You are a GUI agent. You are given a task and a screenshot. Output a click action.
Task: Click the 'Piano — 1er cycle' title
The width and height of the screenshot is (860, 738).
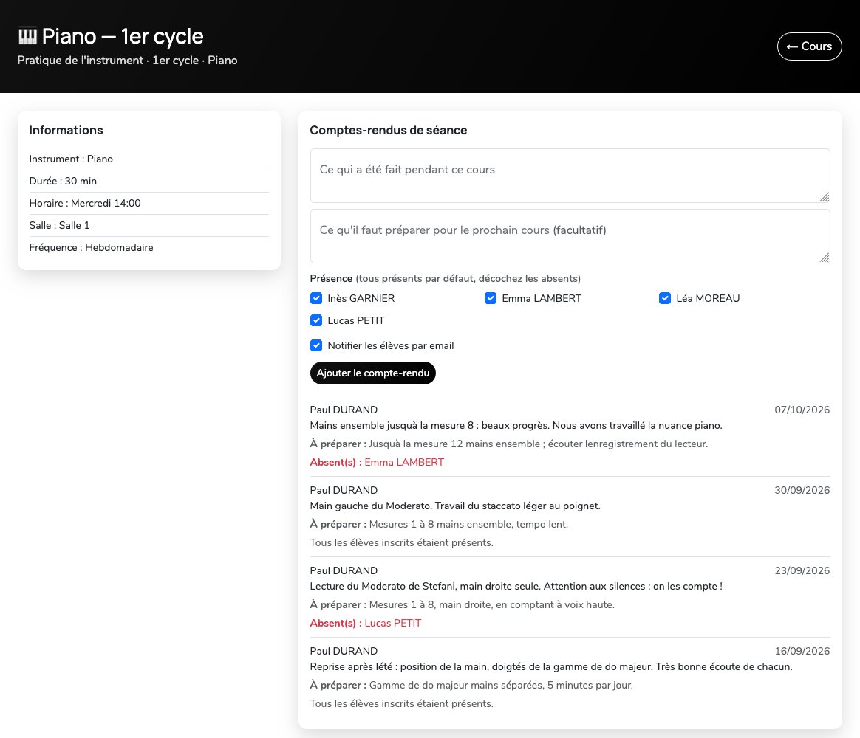click(x=123, y=37)
